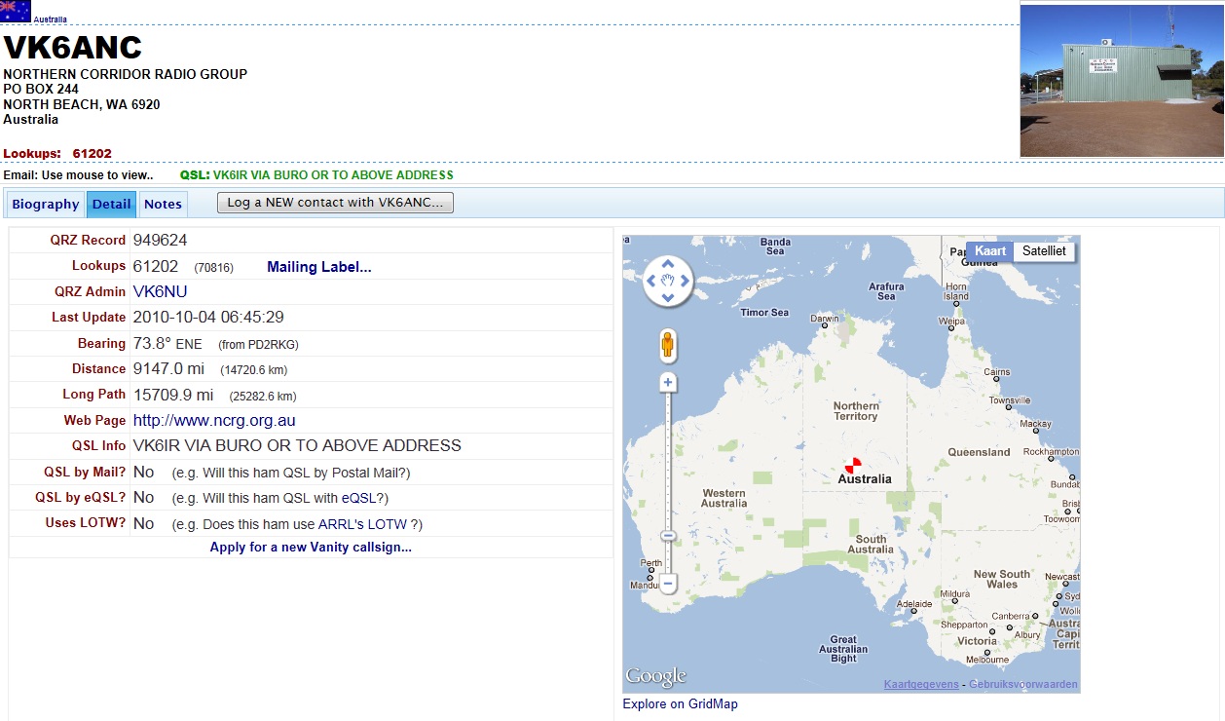Open the ncrg.org.au web page link

(x=214, y=421)
